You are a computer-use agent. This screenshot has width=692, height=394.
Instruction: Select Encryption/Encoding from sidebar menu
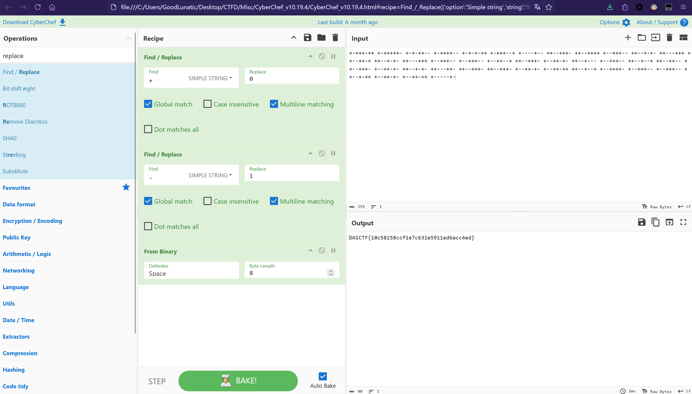(x=32, y=220)
